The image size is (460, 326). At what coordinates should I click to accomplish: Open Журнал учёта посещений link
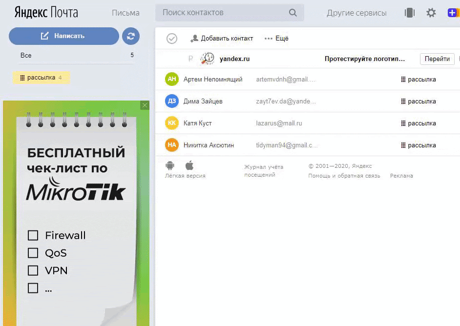coord(264,171)
